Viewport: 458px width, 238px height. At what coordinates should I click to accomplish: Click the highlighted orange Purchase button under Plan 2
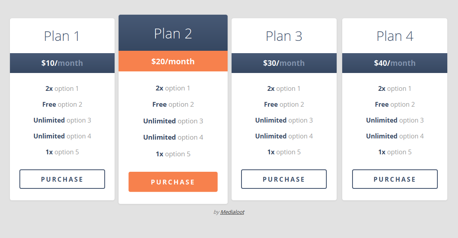point(173,182)
